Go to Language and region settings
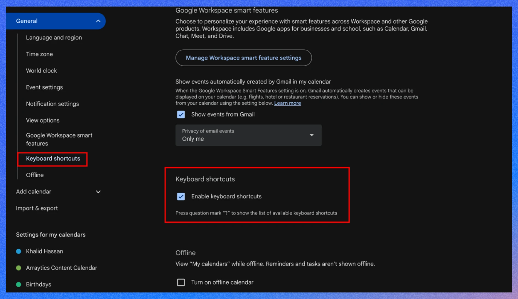The height and width of the screenshot is (299, 518). [x=54, y=37]
